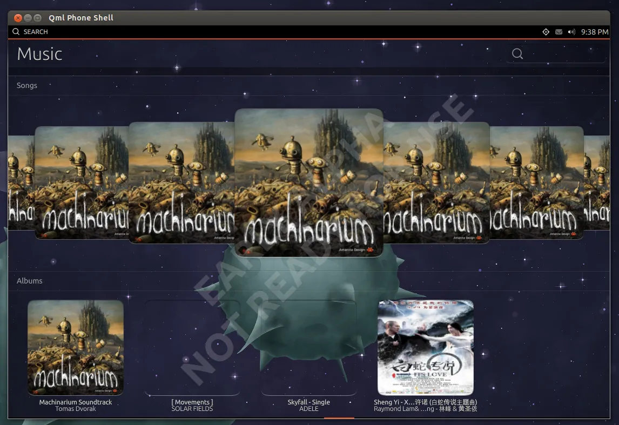Open the Sheng Yi album cover
Screen dimensions: 619x425
coord(426,348)
